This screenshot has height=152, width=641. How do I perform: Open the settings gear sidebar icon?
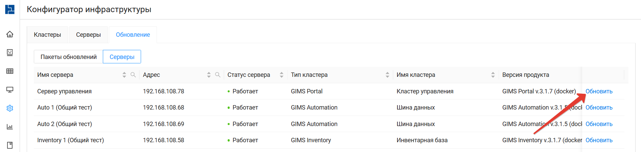click(x=10, y=108)
